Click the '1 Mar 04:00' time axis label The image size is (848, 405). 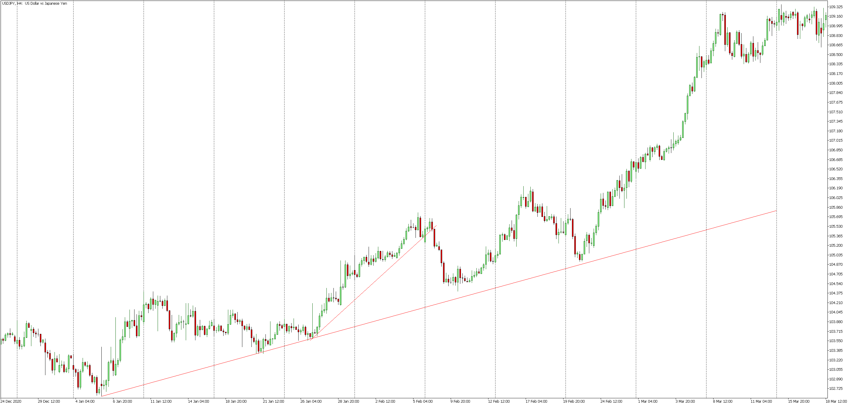(648, 401)
